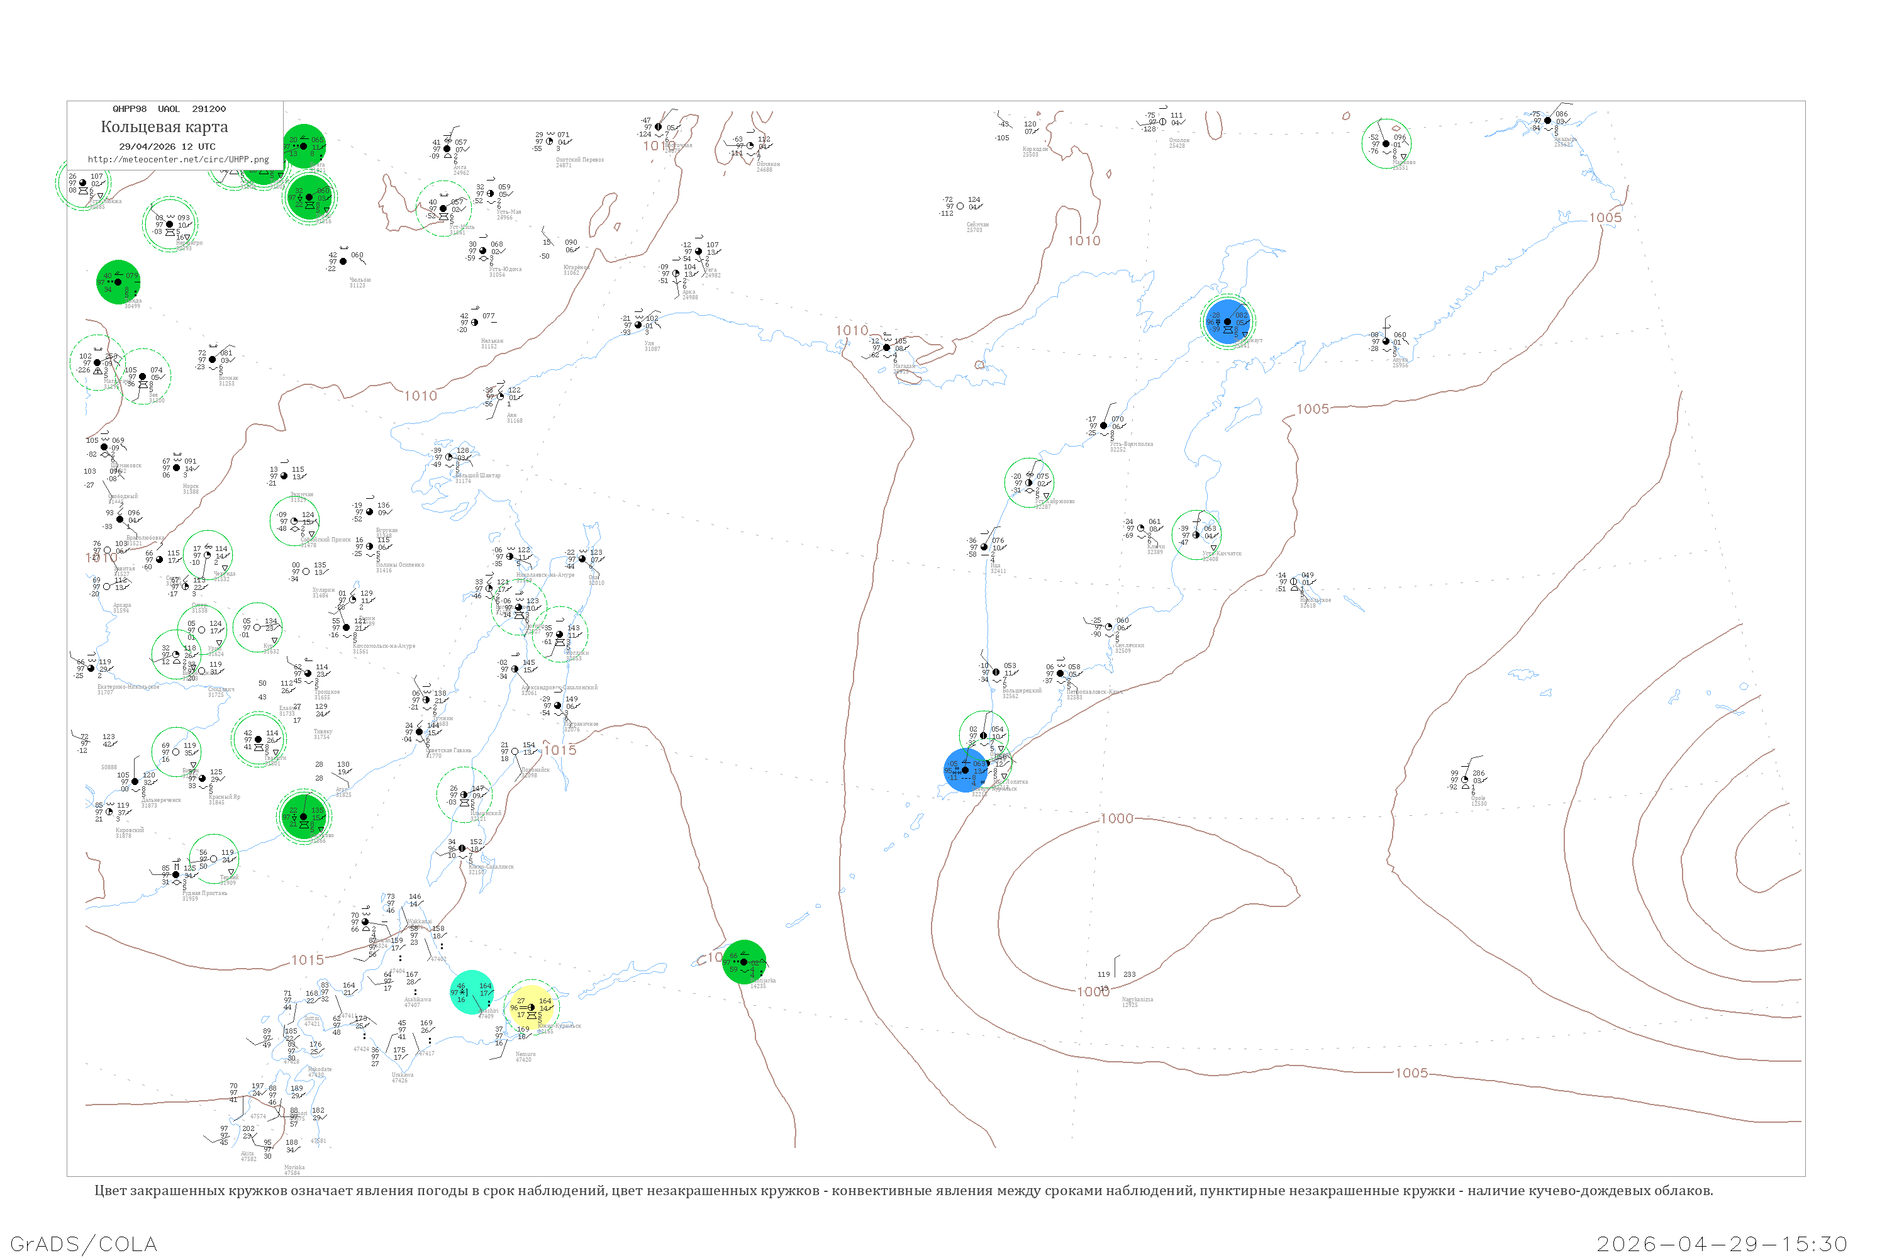The height and width of the screenshot is (1258, 1887).
Task: Click the Усть-Камчатск green outlined circle
Action: tap(1196, 534)
